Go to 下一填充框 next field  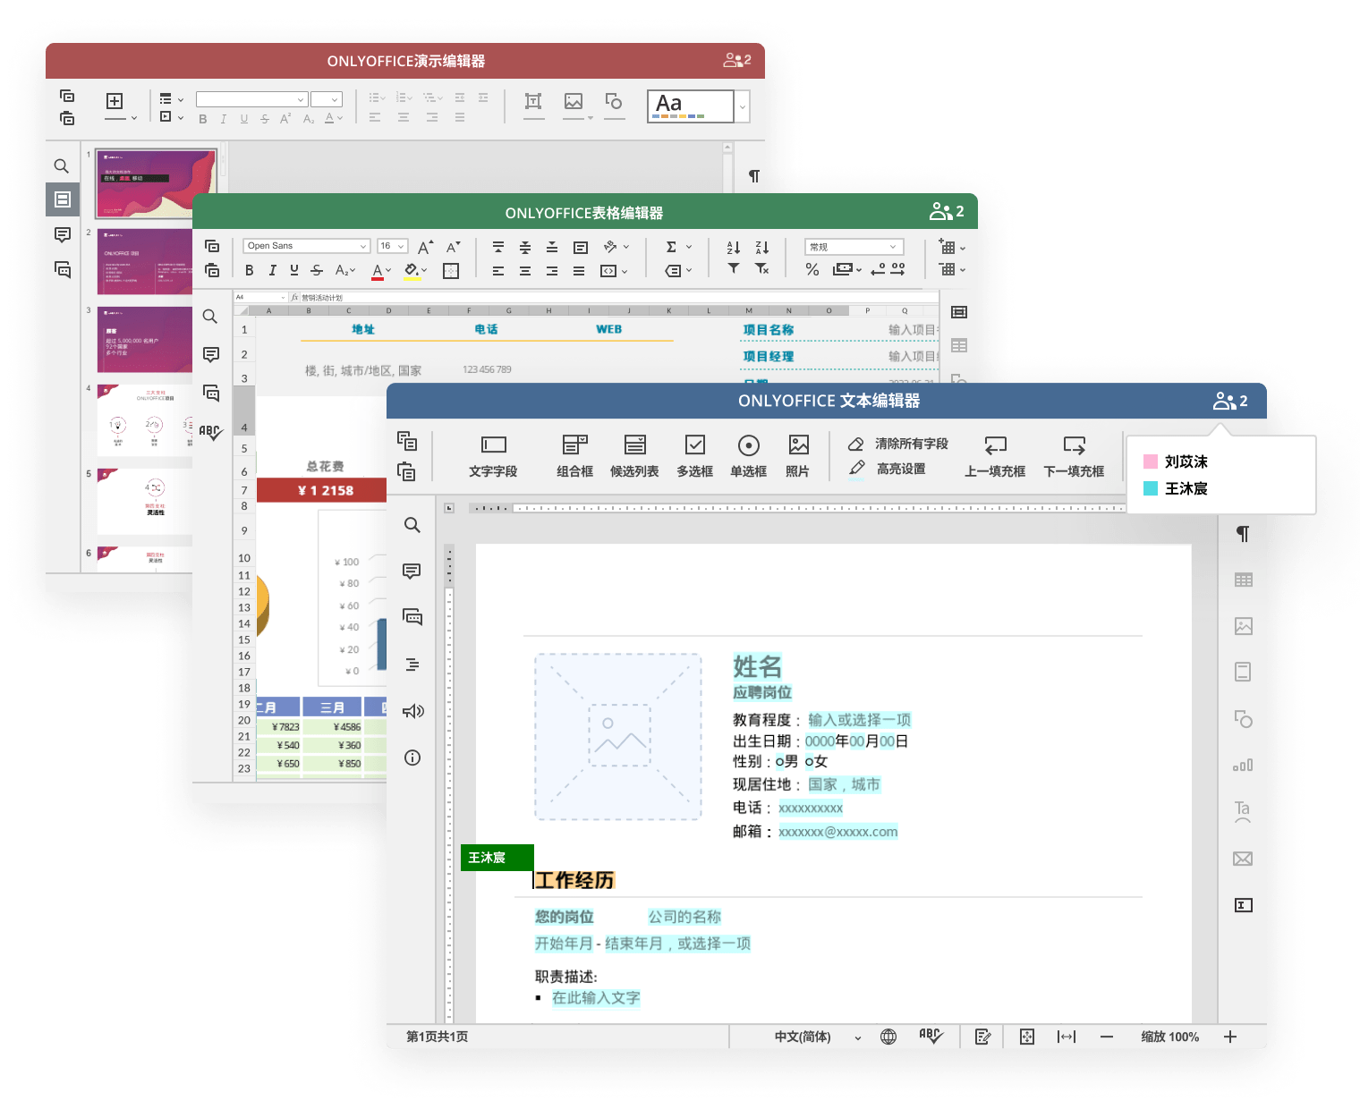click(1074, 456)
